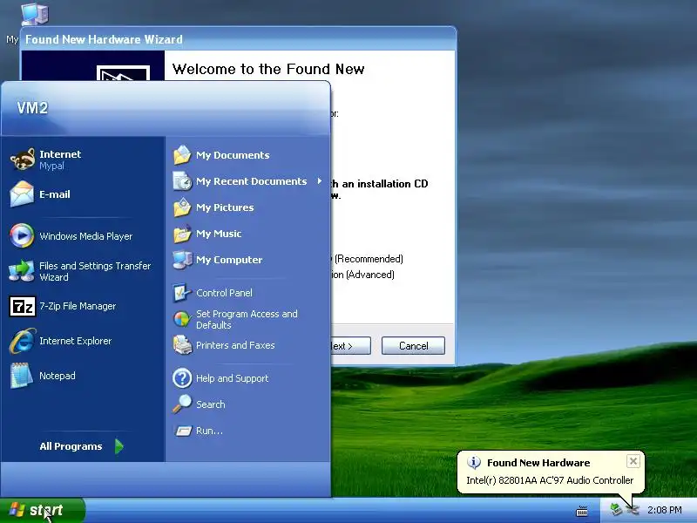
Task: Click the Found New Hardware Wizard title bar
Action: click(x=238, y=39)
